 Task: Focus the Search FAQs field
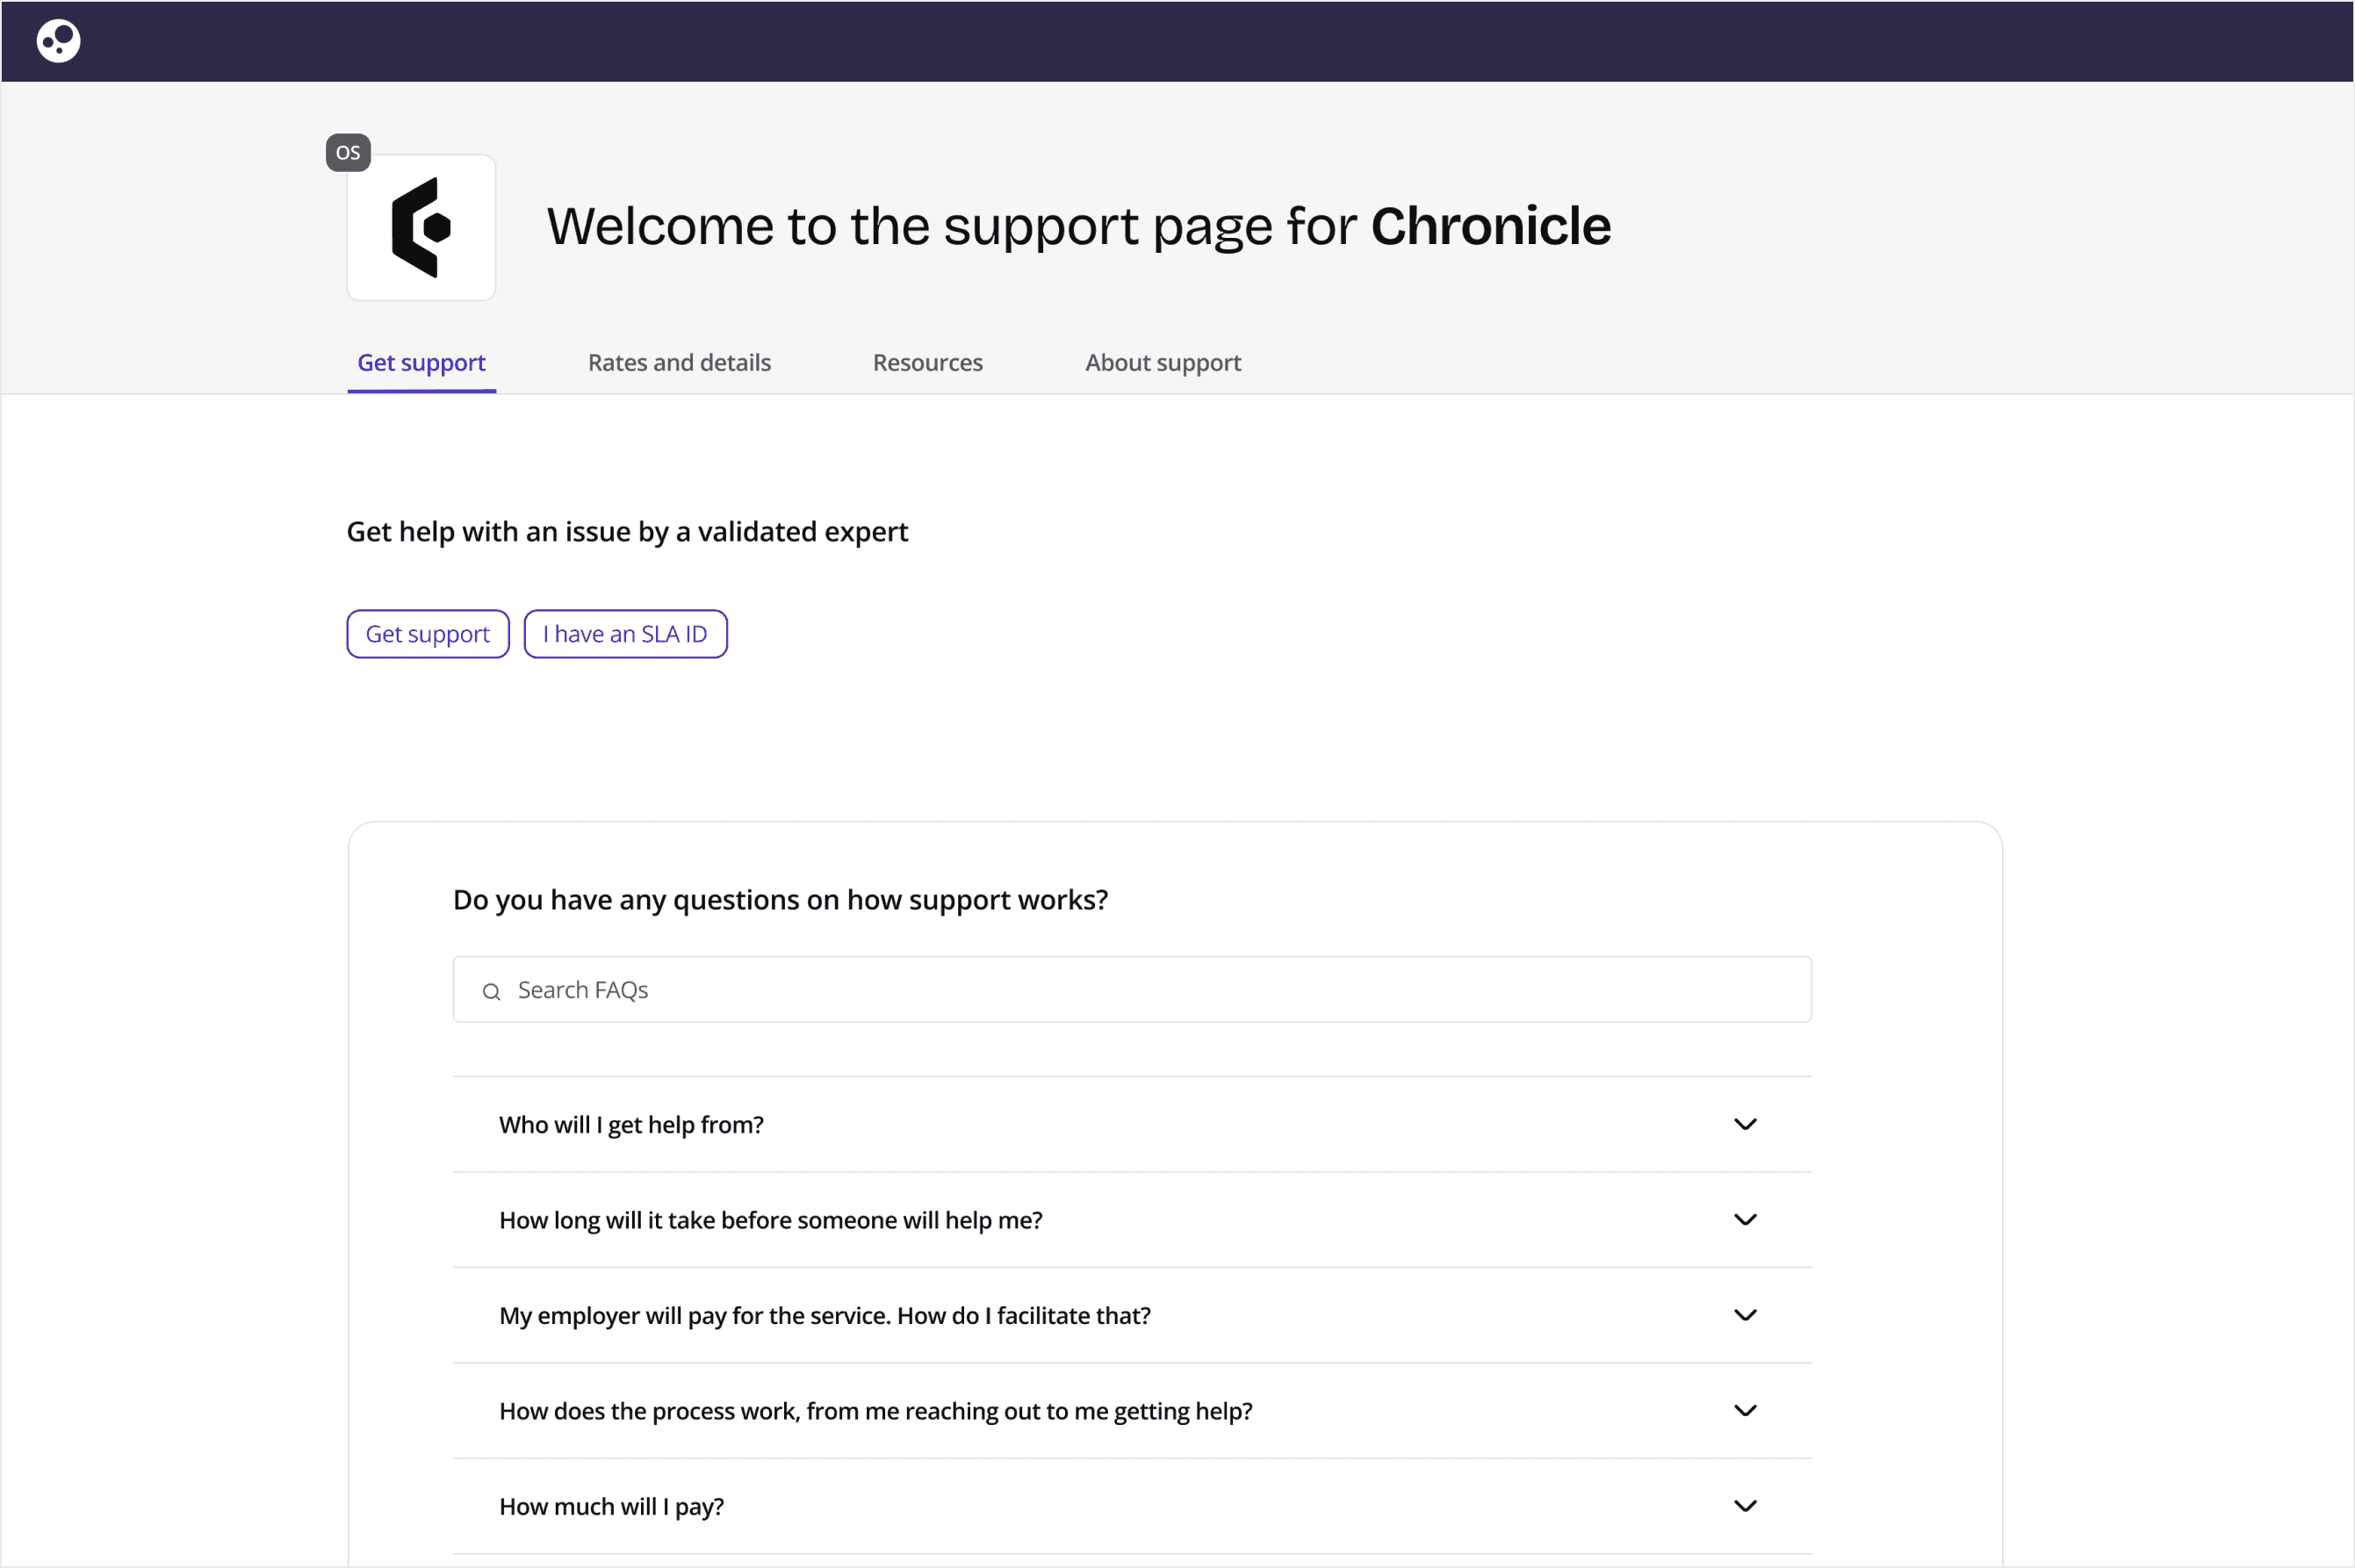tap(1130, 990)
